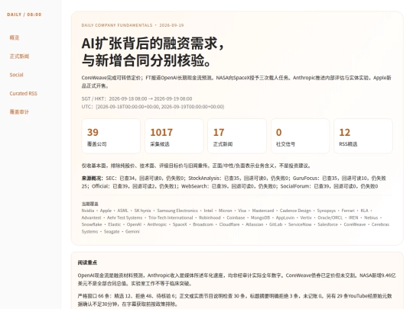413x309 pixels.
Task: Click Snowflake in the coverage list
Action: click(x=92, y=224)
